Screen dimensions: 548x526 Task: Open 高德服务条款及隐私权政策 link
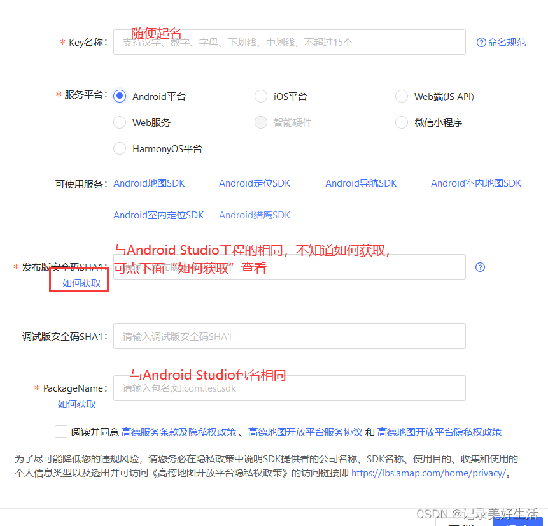[x=179, y=432]
